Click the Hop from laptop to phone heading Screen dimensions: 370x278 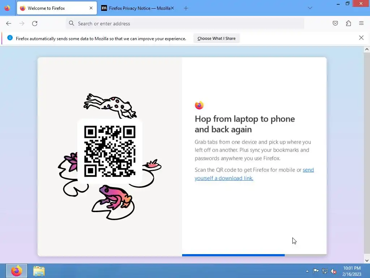(245, 124)
